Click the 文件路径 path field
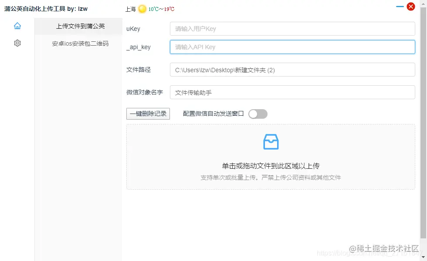Image resolution: width=427 pixels, height=261 pixels. [x=292, y=70]
